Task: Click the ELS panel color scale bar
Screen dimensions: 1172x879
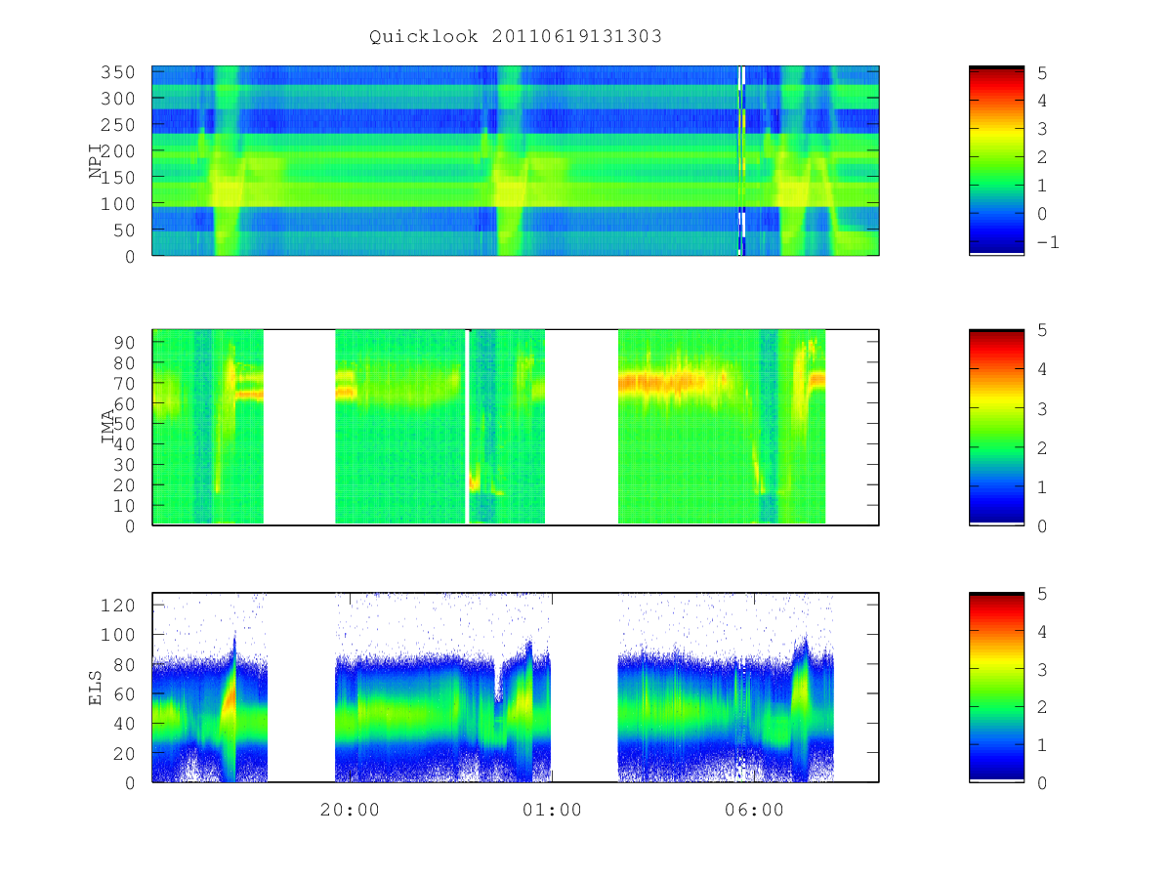Action: pos(996,688)
